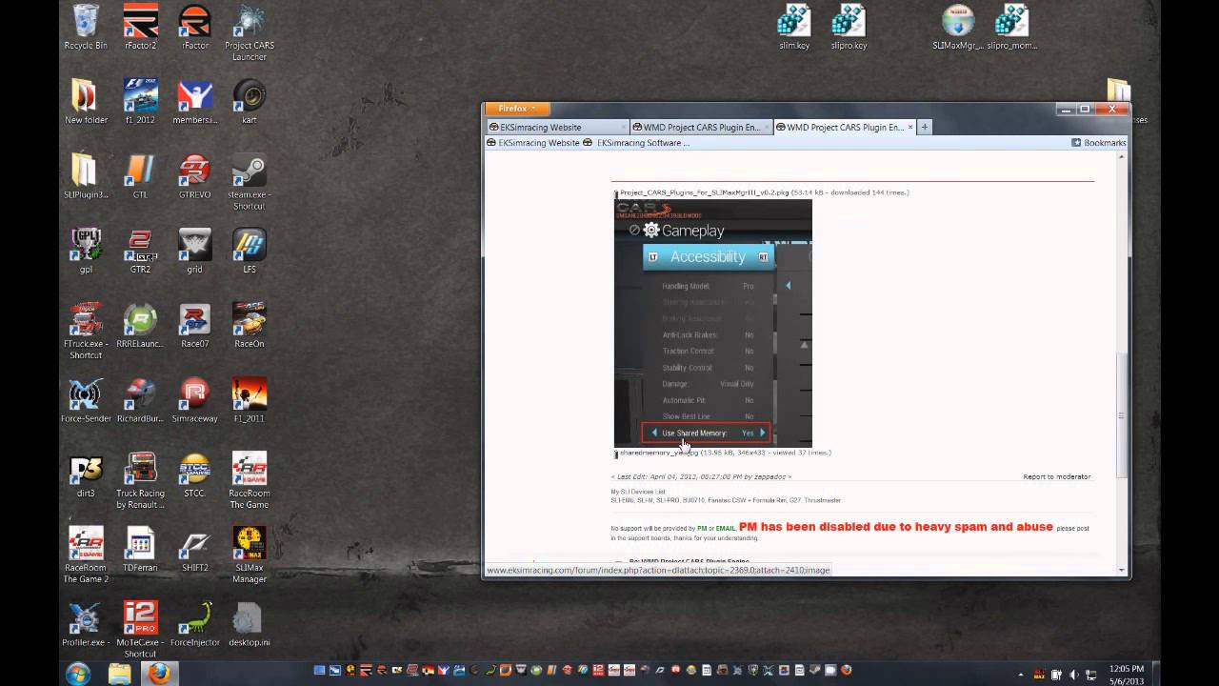Launch f1_2012 desktop shortcut
The image size is (1219, 686).
[x=140, y=101]
